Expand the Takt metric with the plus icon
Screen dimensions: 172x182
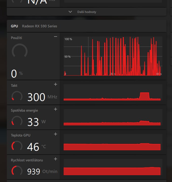coord(56,84)
